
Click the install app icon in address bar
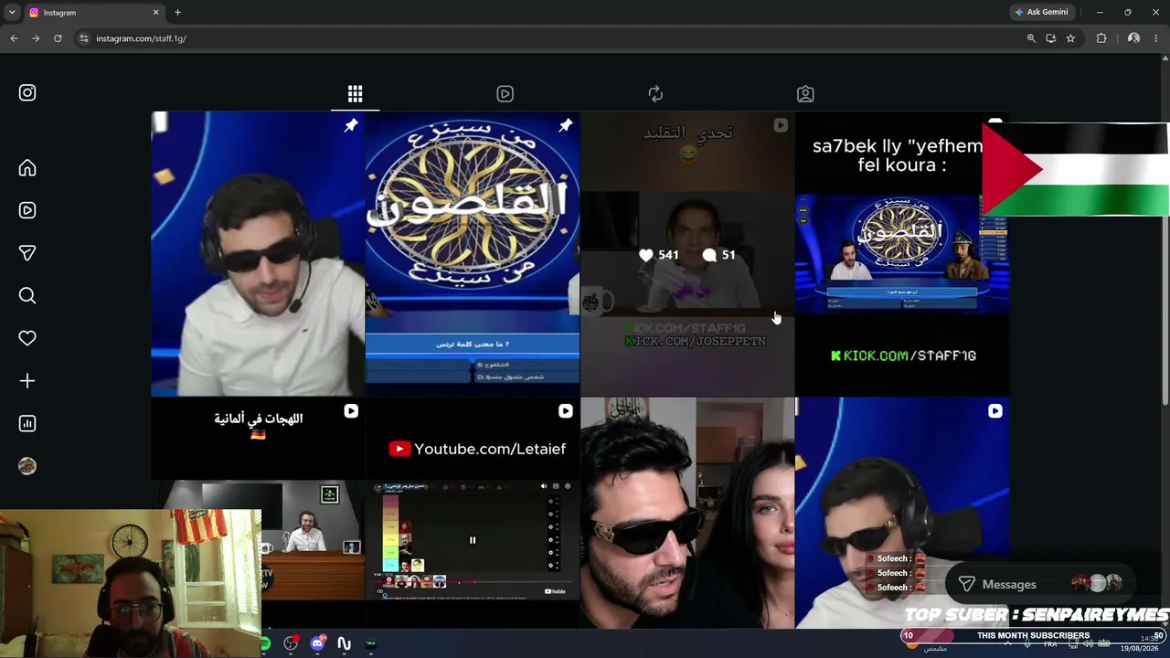point(1051,38)
